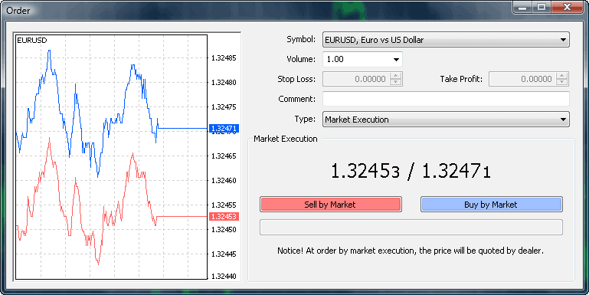Click the Volume field showing 1.00
Viewport: 589px width, 295px height.
tap(356, 59)
